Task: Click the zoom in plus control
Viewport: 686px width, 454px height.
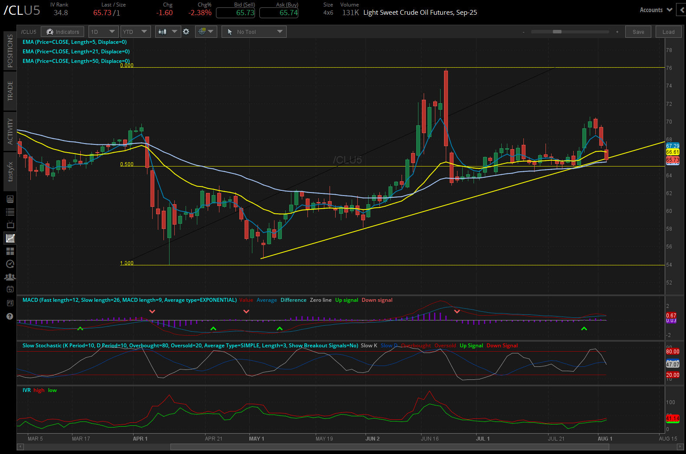Action: point(617,32)
